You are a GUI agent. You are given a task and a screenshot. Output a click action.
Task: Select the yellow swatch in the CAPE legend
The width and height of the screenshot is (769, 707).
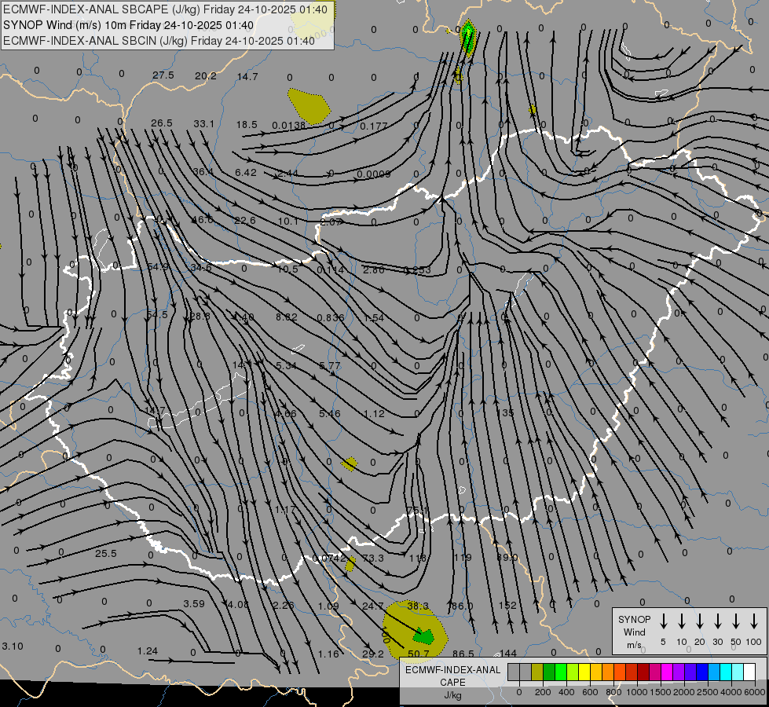pyautogui.click(x=584, y=672)
